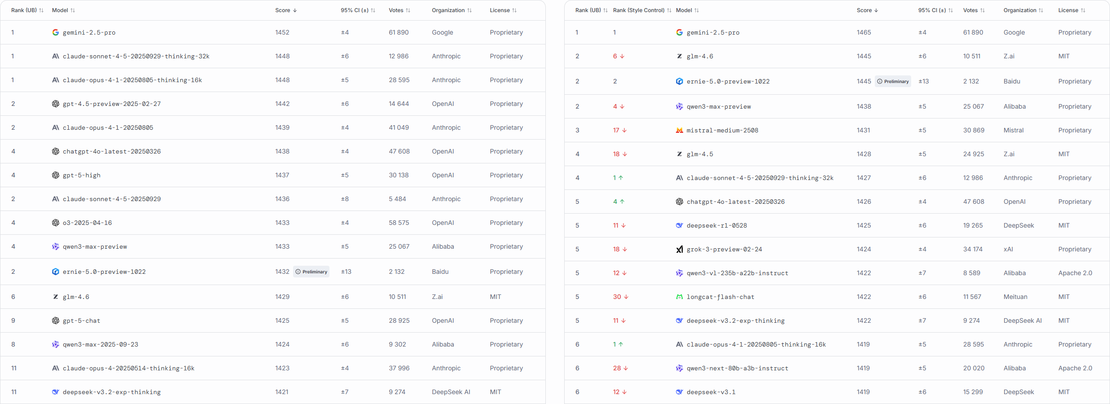Click the '±8' confidence interval value
The image size is (1110, 404).
pos(345,199)
